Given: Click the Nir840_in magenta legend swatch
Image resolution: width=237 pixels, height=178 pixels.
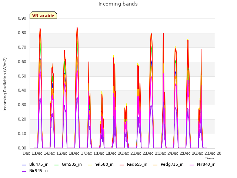Looking at the screenshot, I should coord(192,165).
